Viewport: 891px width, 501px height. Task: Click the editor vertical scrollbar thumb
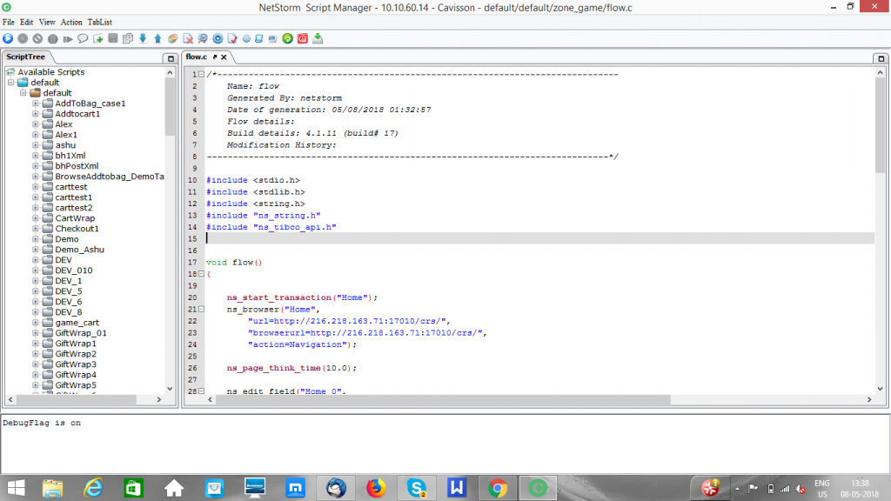(x=881, y=125)
